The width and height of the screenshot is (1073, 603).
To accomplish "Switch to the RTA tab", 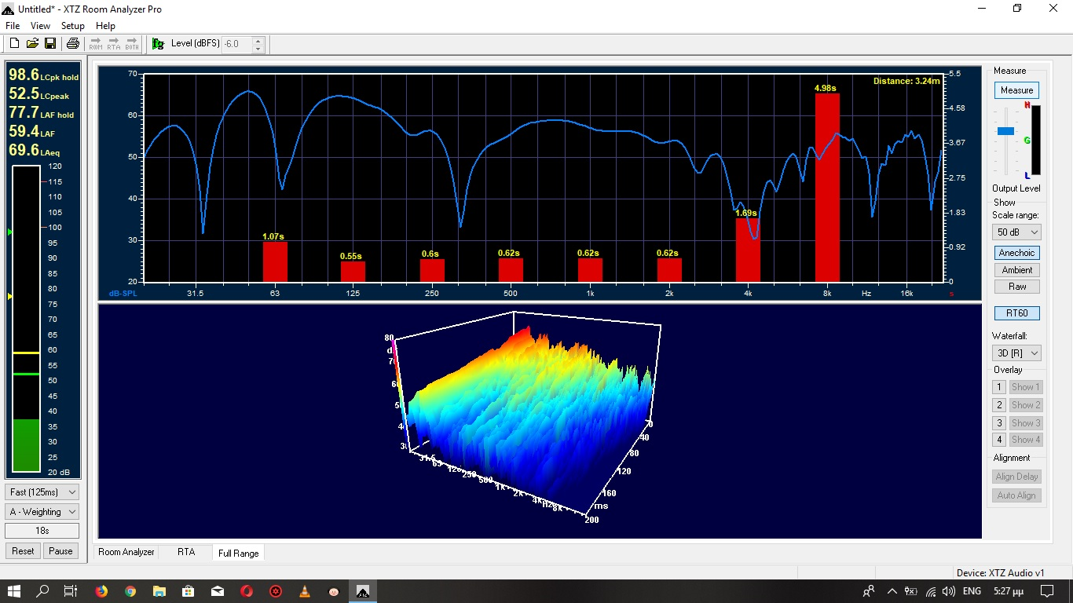I will coord(186,552).
